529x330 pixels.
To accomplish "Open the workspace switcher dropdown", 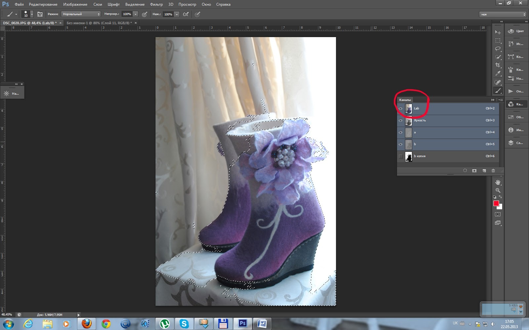I will click(x=503, y=14).
